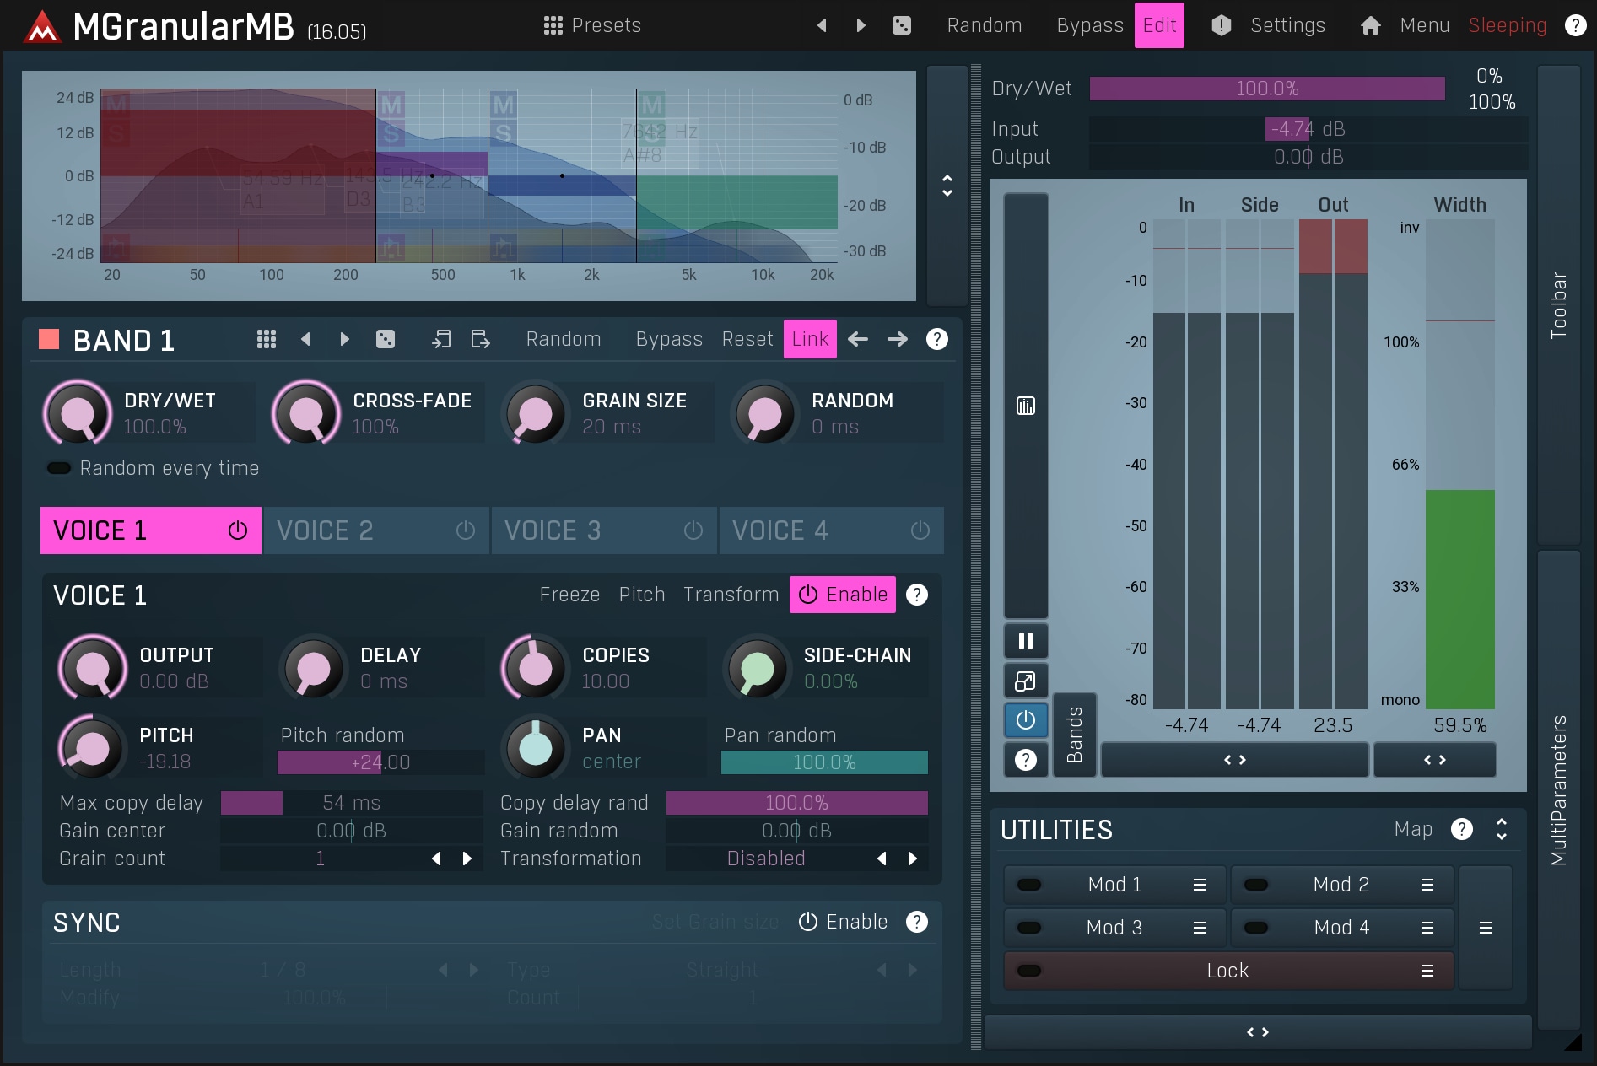The image size is (1597, 1066).
Task: Select previous Band 1 preset arrow
Action: pos(305,339)
